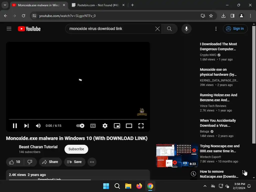Open 'How to remove NoEscape.exe' video
The image size is (256, 192).
point(219,174)
